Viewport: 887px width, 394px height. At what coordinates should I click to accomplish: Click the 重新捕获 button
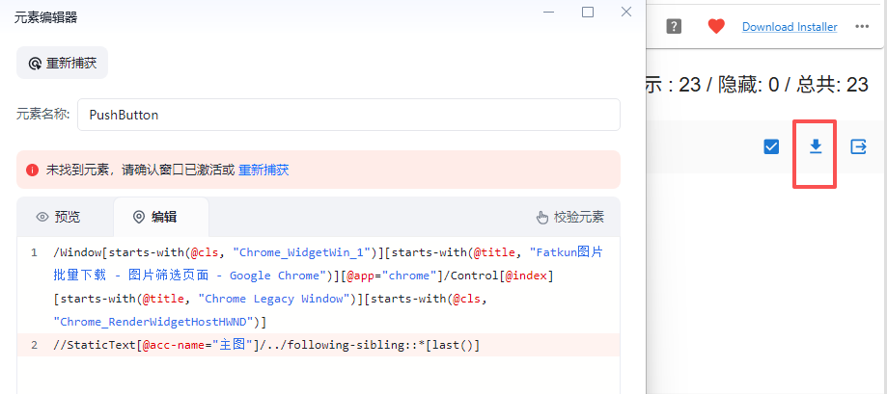coord(62,63)
